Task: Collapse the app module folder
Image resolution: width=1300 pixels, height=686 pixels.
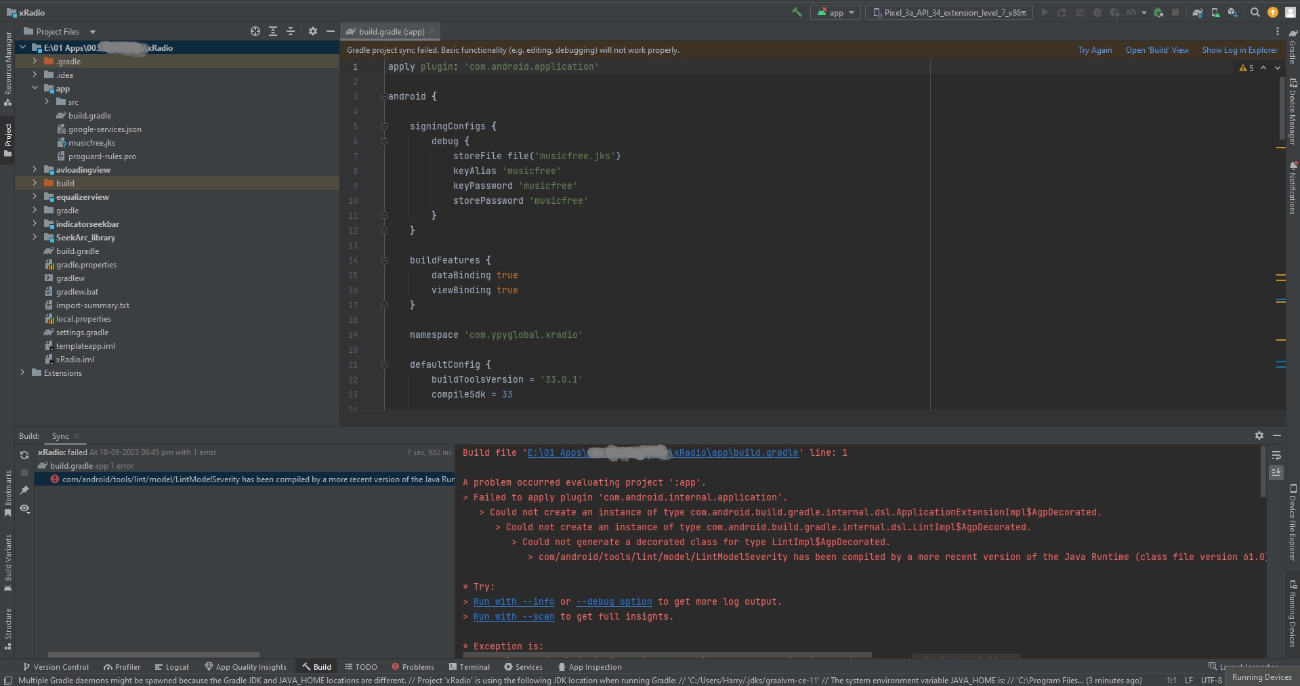Action: pos(35,88)
